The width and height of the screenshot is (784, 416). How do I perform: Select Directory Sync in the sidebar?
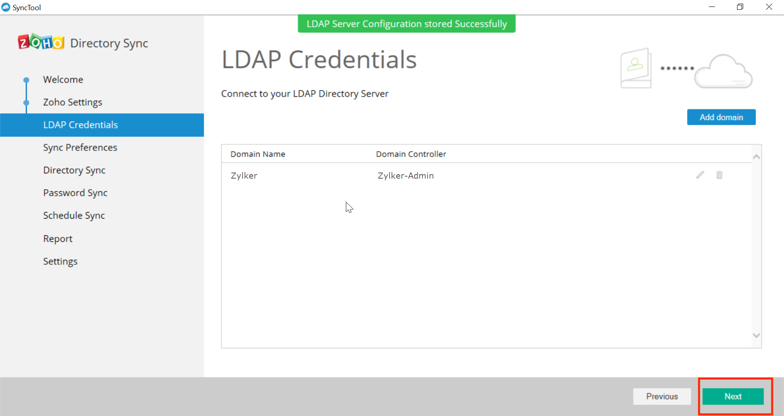tap(74, 170)
